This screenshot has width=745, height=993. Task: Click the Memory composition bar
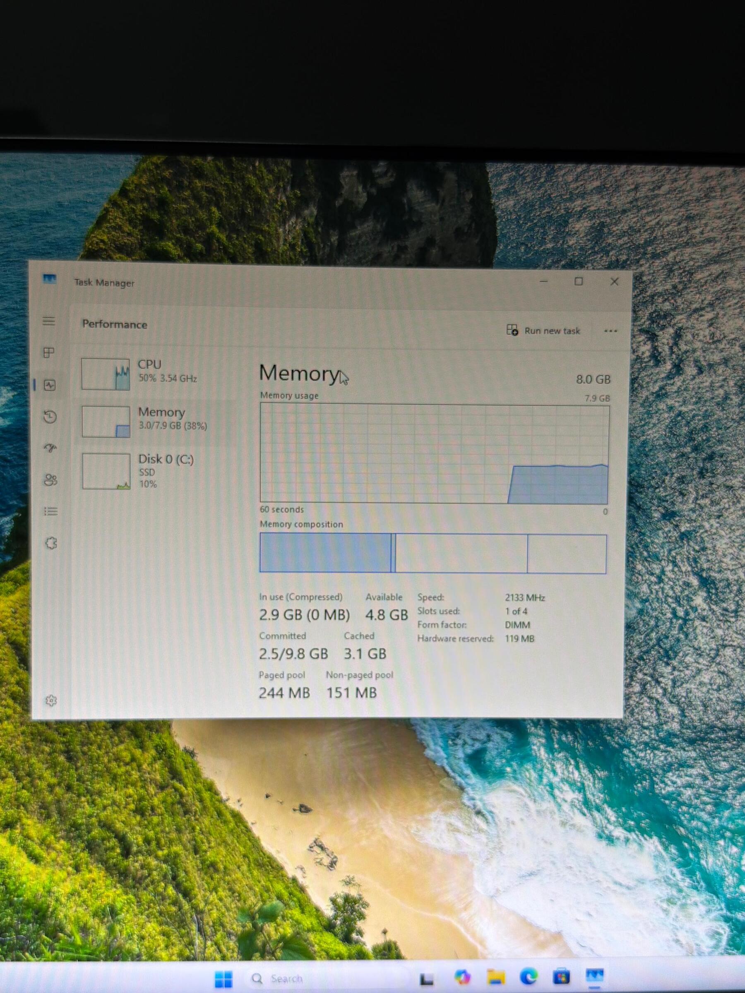pos(433,553)
